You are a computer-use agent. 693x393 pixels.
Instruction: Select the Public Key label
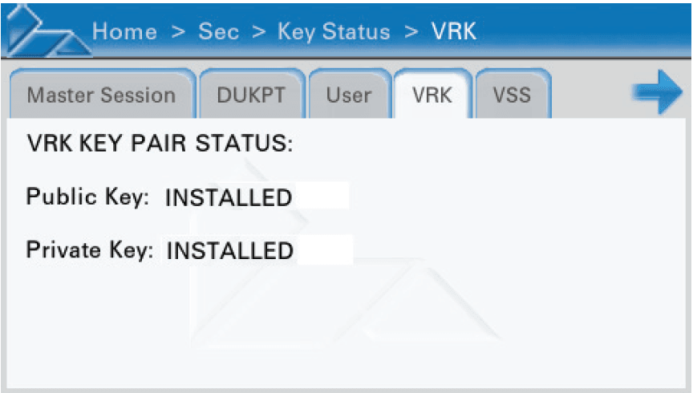(88, 197)
